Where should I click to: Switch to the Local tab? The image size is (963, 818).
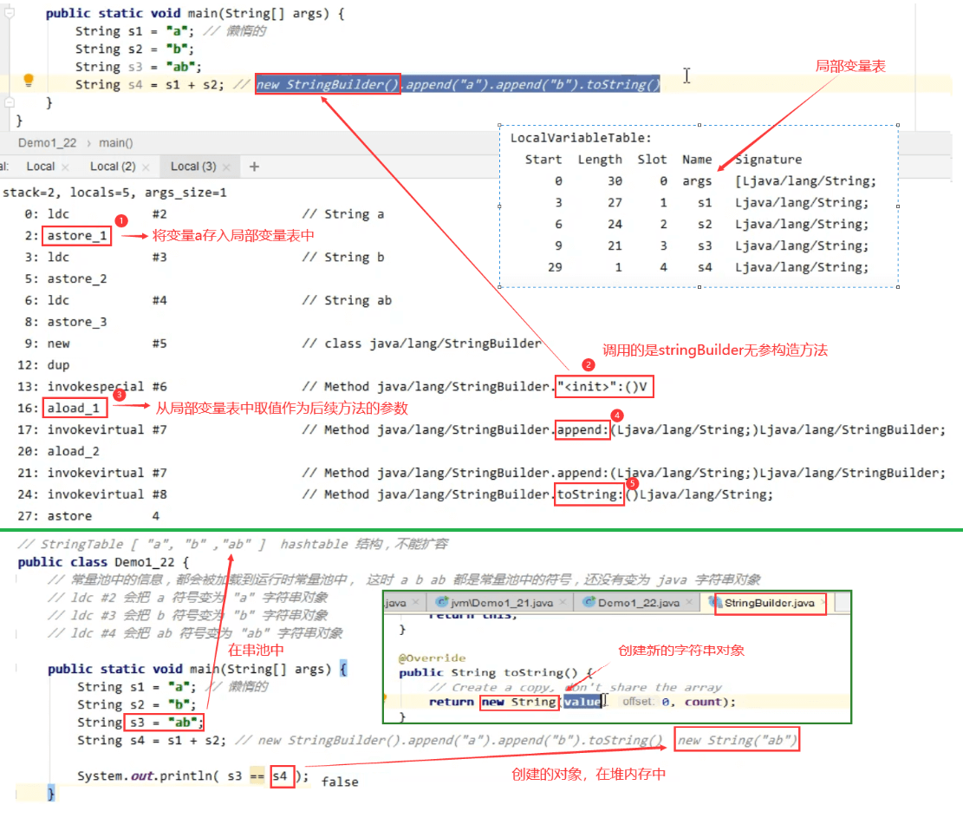pyautogui.click(x=41, y=167)
